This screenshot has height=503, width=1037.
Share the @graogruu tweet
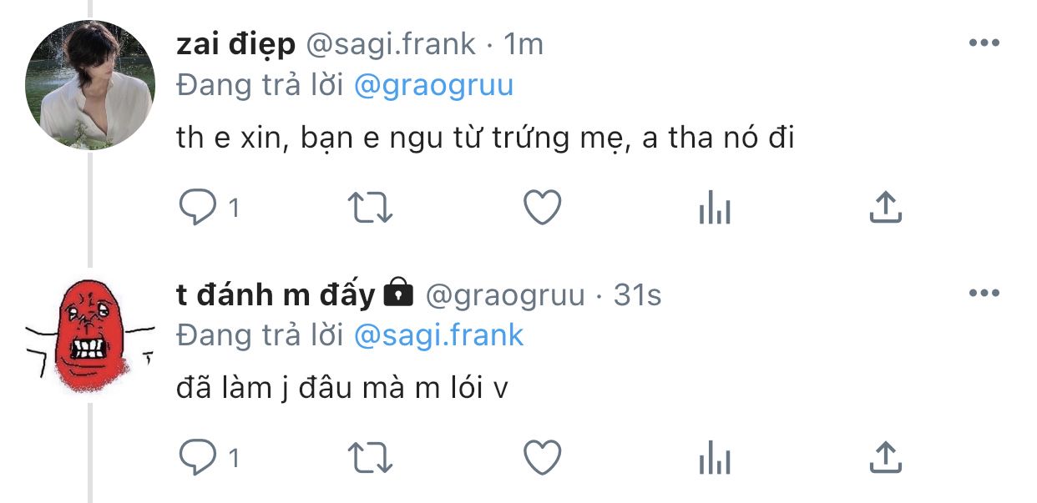(885, 458)
